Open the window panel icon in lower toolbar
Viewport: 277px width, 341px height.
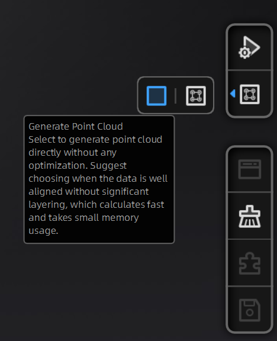pyautogui.click(x=250, y=169)
